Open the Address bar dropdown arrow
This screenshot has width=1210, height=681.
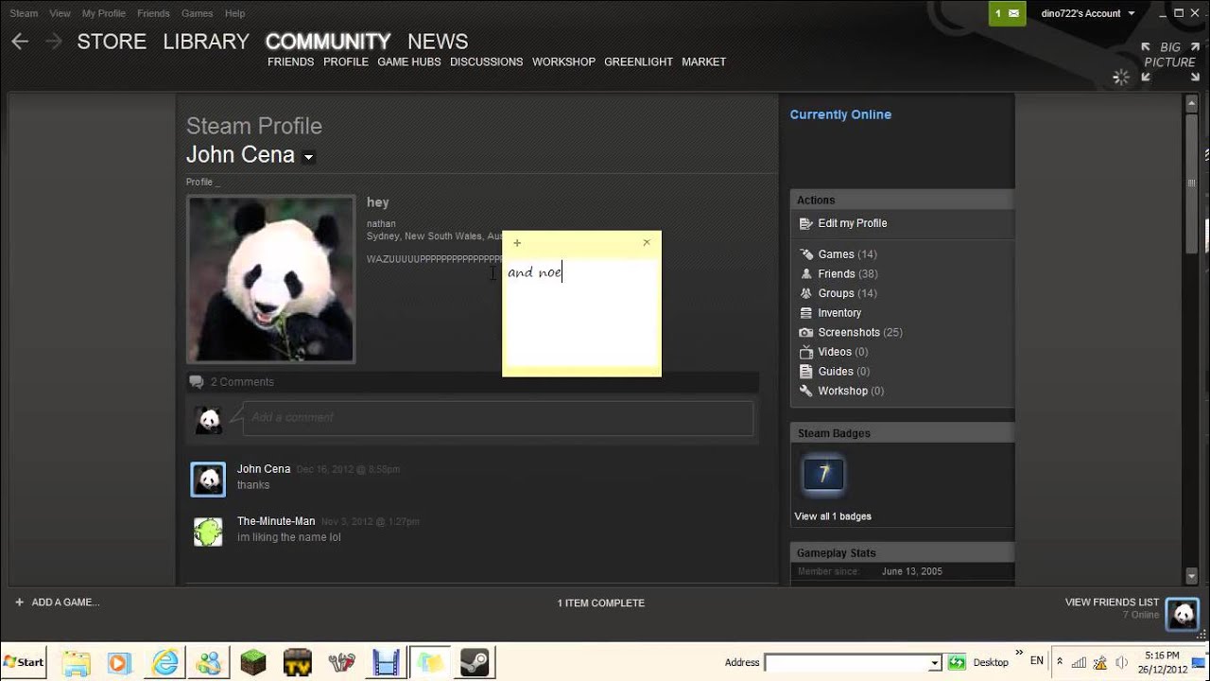coord(934,663)
